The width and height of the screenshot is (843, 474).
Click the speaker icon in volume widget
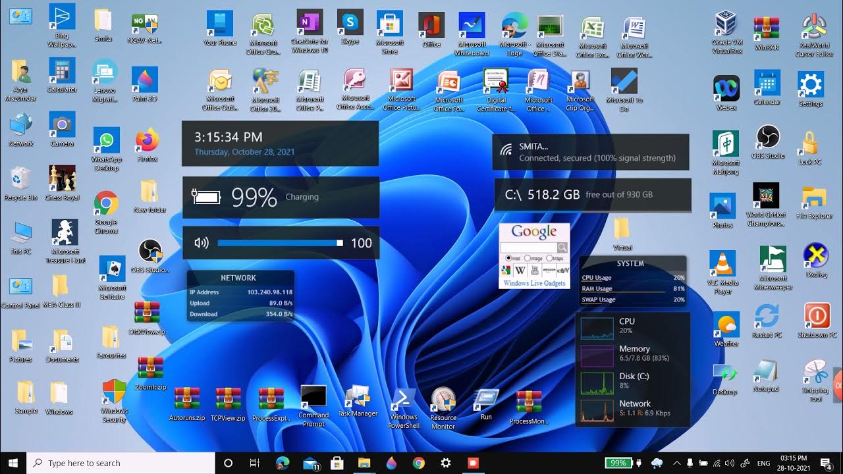(201, 243)
